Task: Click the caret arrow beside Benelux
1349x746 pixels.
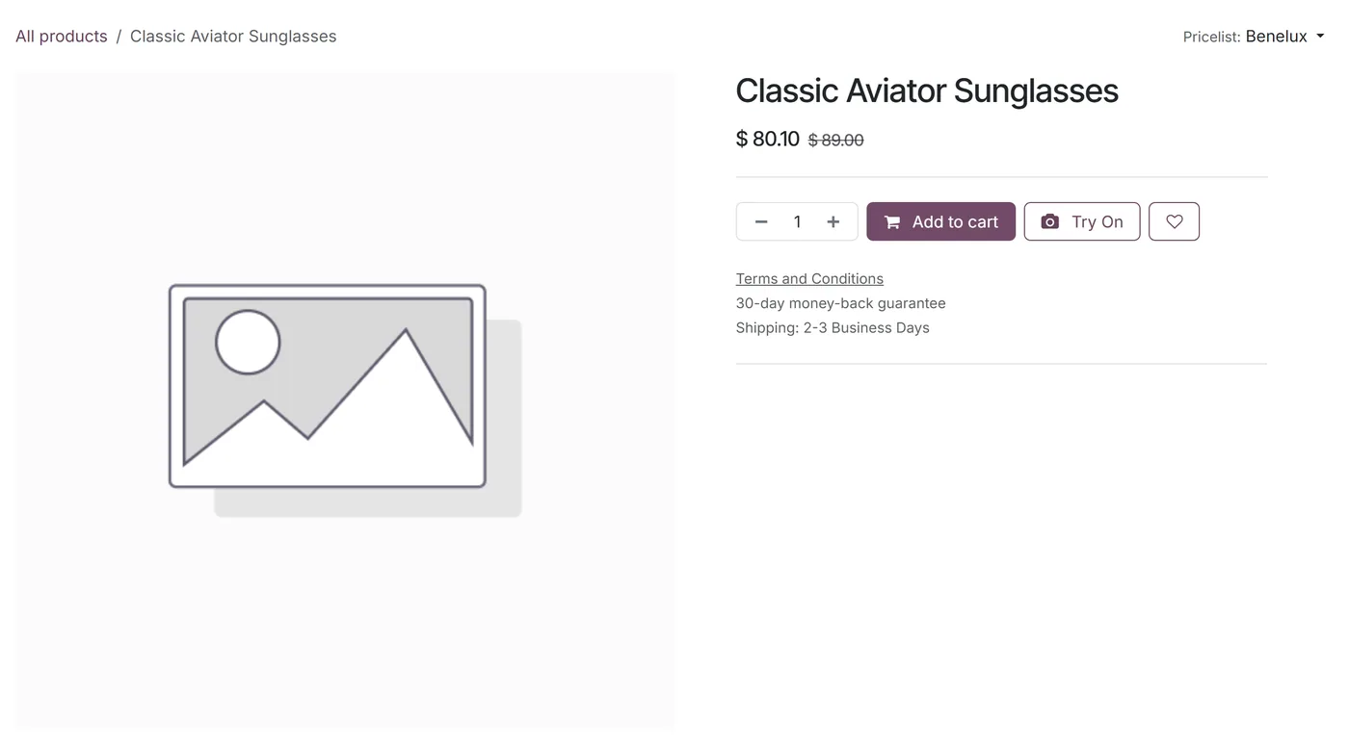Action: pos(1320,37)
